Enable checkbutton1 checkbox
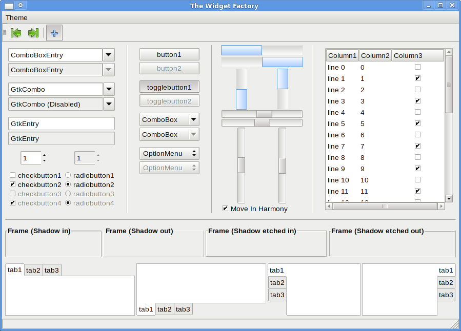 point(13,175)
